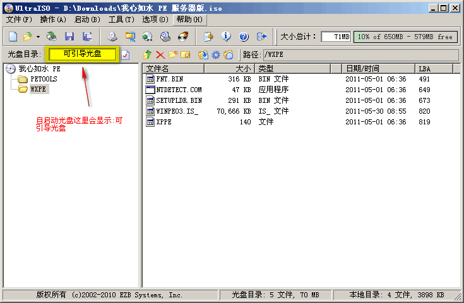Image resolution: width=464 pixels, height=303 pixels.
Task: Click the NTDETECT.COM application icon
Action: pyautogui.click(x=150, y=90)
